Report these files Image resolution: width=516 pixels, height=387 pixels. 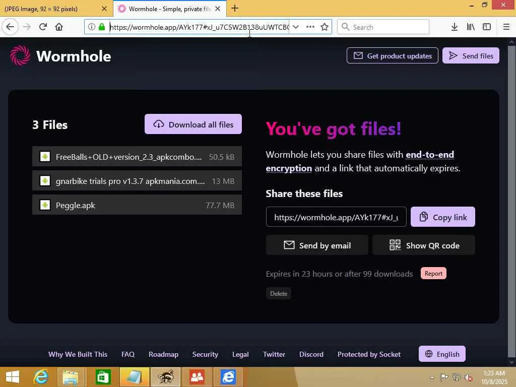click(433, 273)
